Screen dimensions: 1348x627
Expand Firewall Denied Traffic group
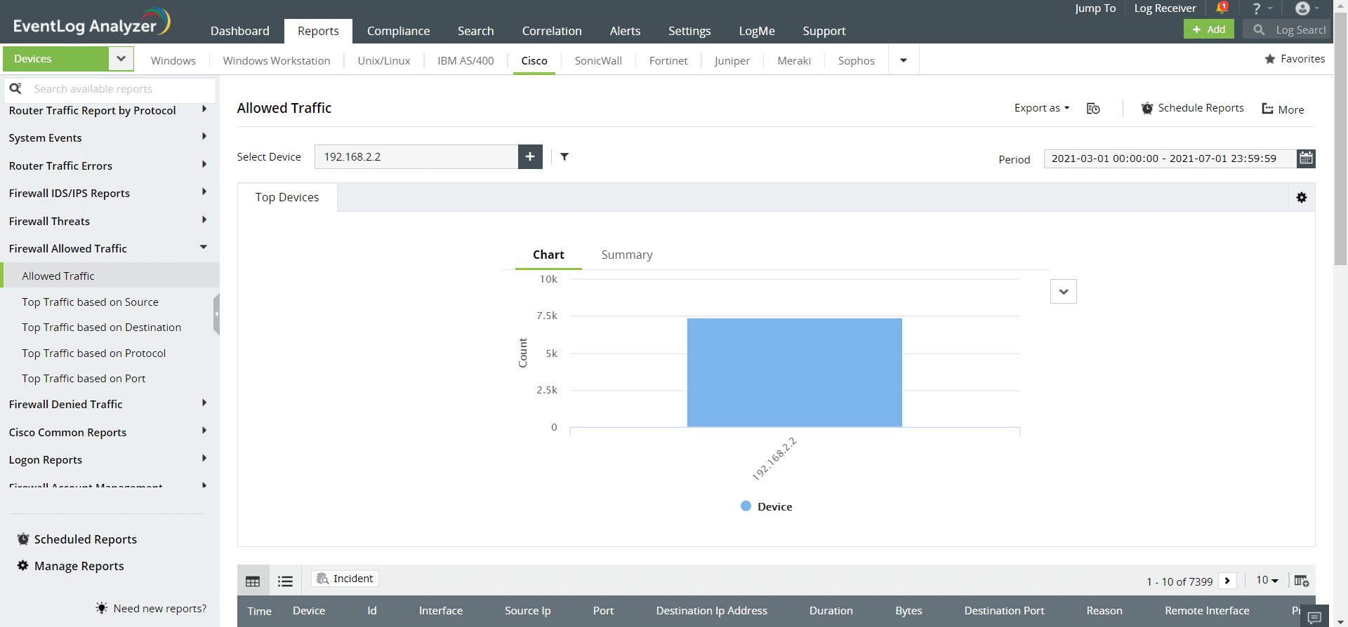[204, 403]
